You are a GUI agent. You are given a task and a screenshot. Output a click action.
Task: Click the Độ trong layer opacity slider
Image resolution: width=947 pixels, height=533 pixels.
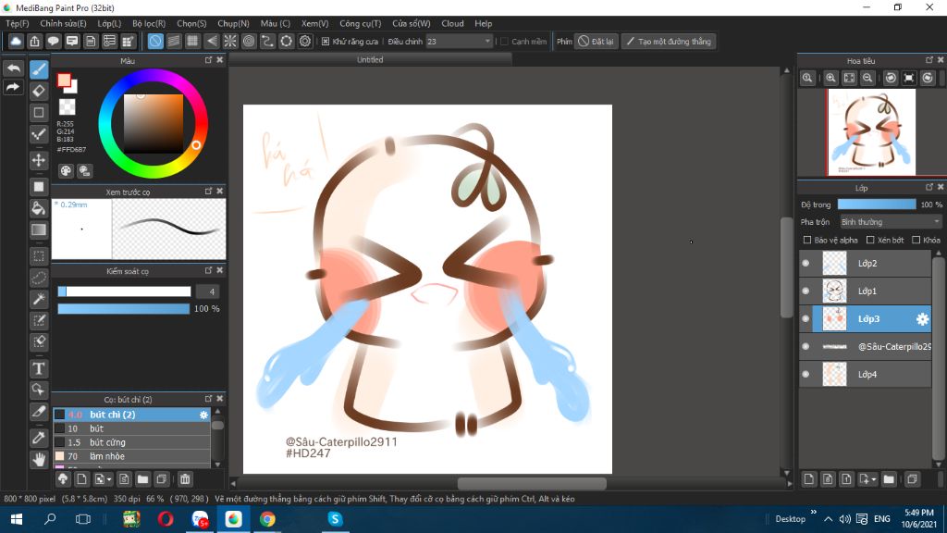point(877,205)
